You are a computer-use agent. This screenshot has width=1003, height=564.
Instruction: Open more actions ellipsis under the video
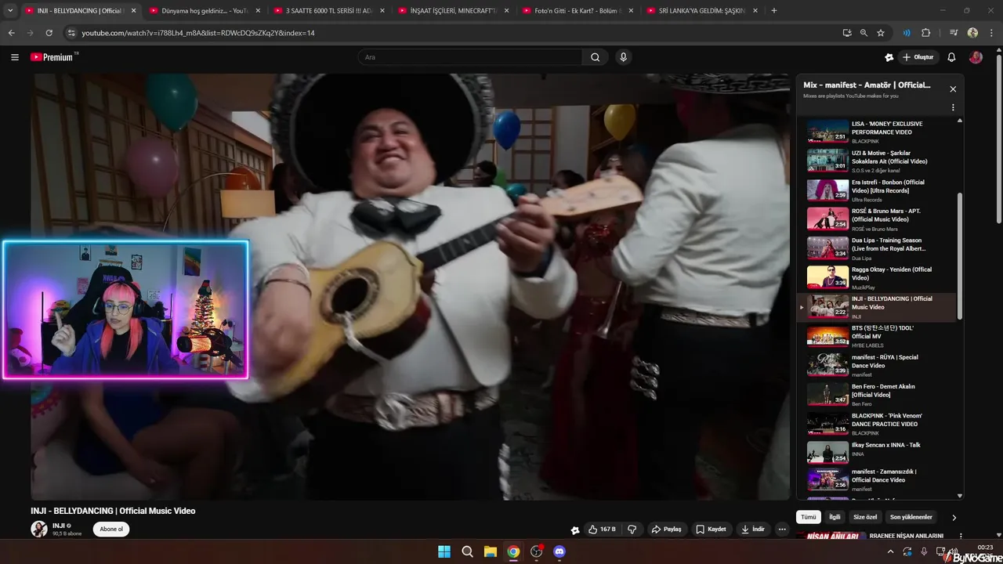[782, 529]
